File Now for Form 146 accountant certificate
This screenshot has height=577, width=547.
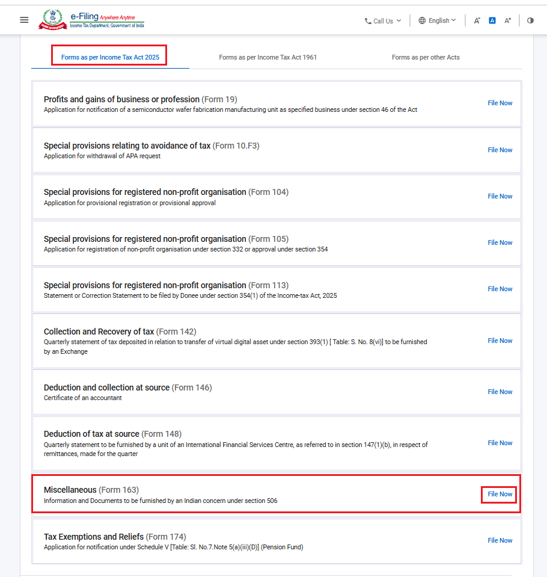pos(500,392)
